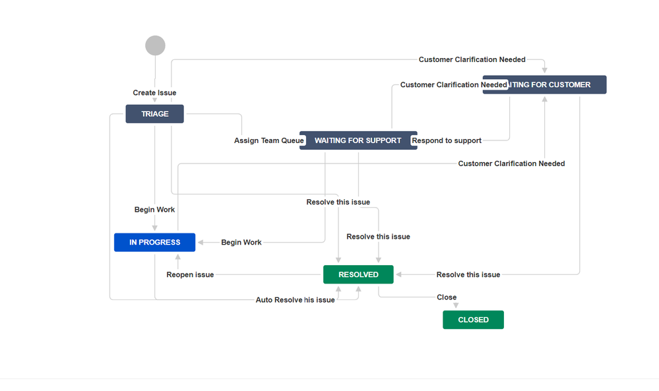Select the Create Issue transition
659x391 pixels.
coord(154,92)
